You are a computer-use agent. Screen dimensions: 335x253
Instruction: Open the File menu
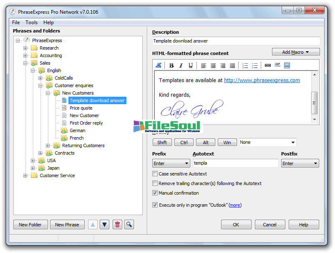point(16,23)
